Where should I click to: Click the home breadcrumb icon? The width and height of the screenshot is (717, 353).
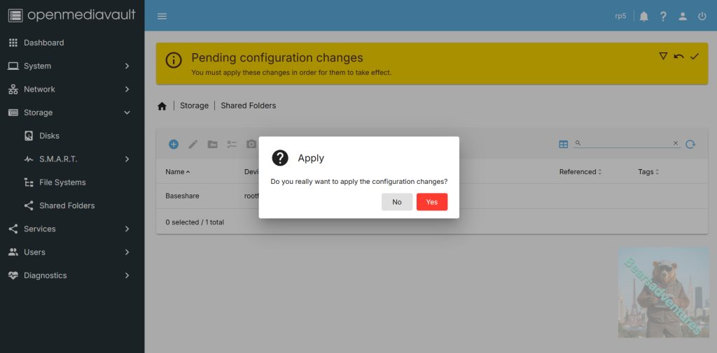162,106
